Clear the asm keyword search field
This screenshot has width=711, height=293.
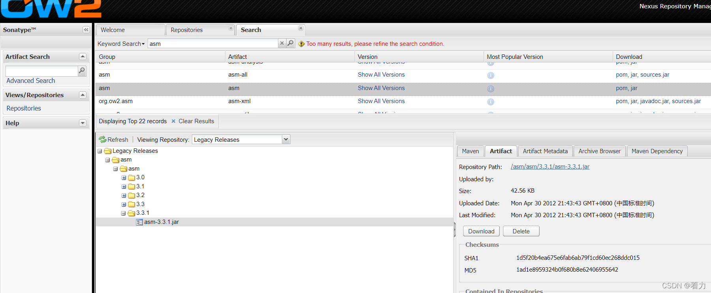pyautogui.click(x=282, y=43)
